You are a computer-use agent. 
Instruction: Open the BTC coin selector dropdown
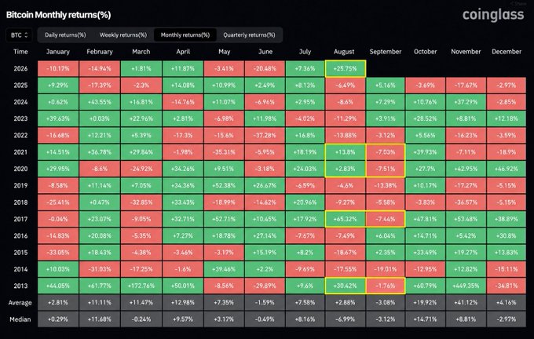(19, 35)
